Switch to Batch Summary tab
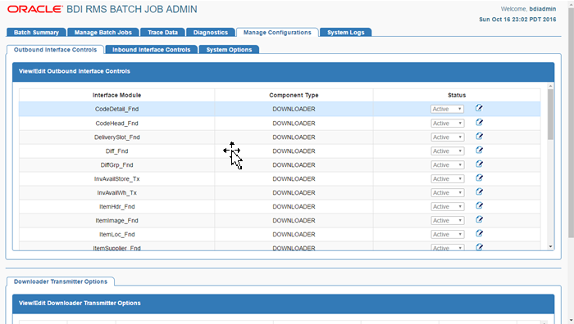This screenshot has width=574, height=324. [36, 33]
